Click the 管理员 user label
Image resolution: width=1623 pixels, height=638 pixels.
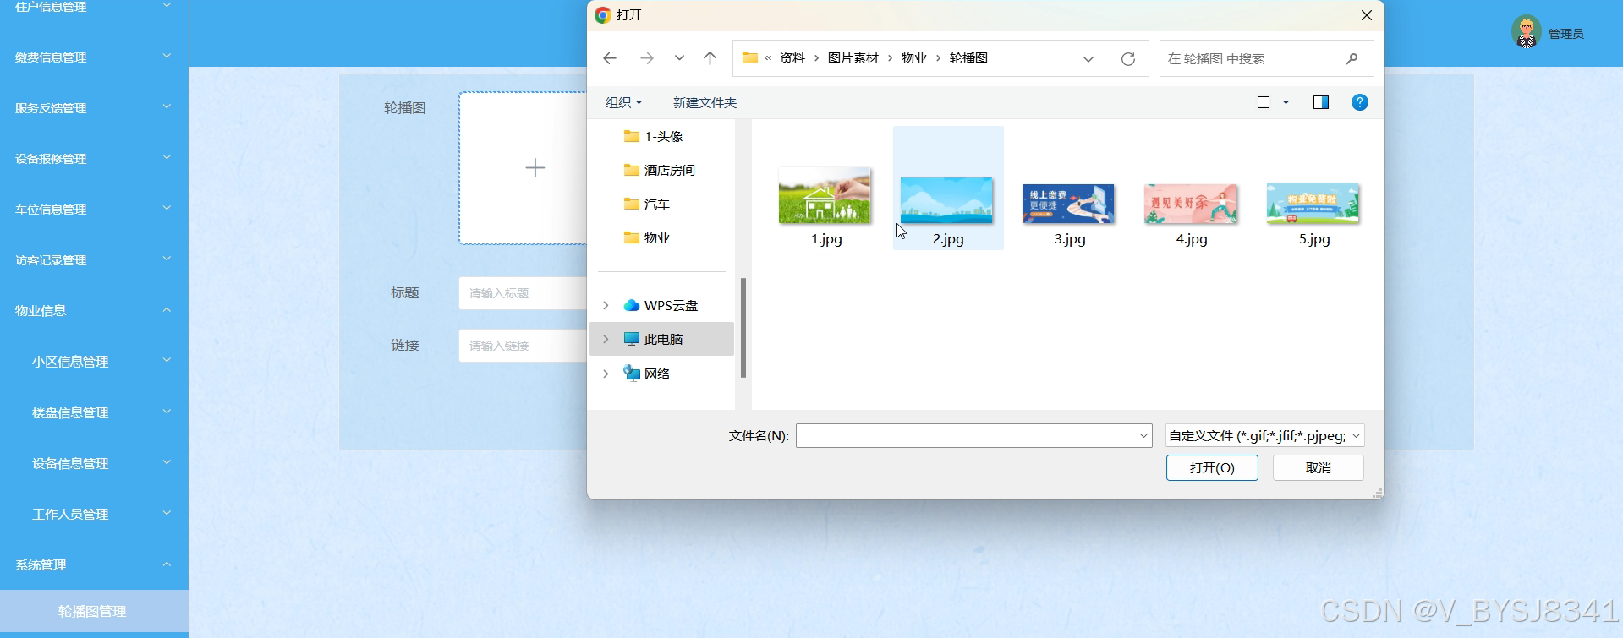click(x=1566, y=34)
